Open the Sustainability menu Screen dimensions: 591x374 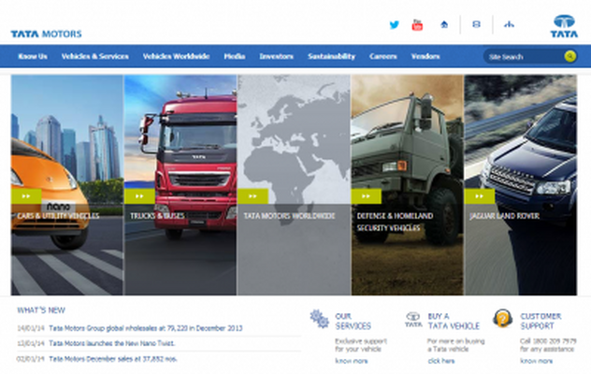(x=331, y=56)
